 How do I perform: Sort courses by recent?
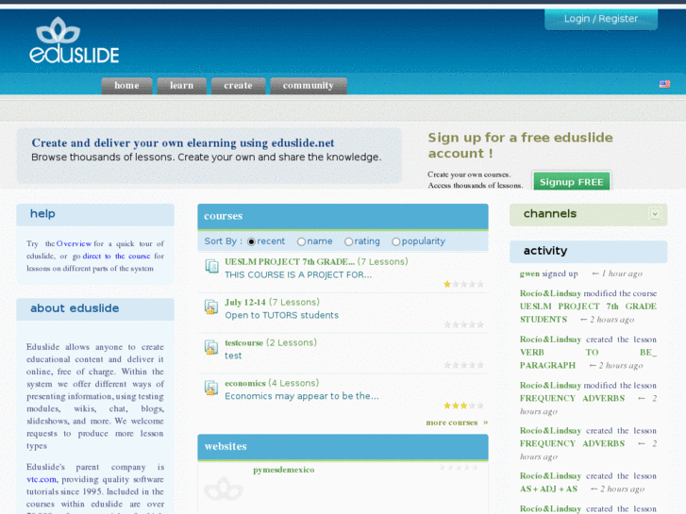pyautogui.click(x=251, y=241)
